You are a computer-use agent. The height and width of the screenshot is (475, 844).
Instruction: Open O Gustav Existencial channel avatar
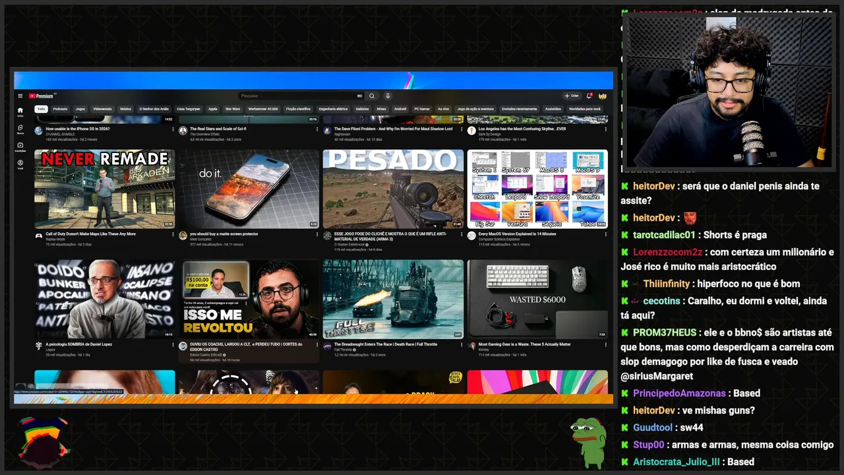pyautogui.click(x=327, y=236)
